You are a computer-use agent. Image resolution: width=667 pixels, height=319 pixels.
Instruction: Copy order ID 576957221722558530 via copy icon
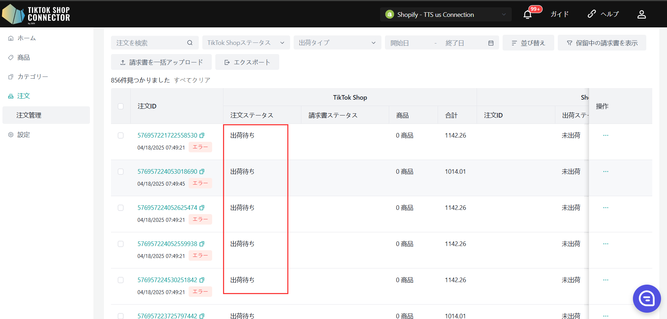click(202, 135)
